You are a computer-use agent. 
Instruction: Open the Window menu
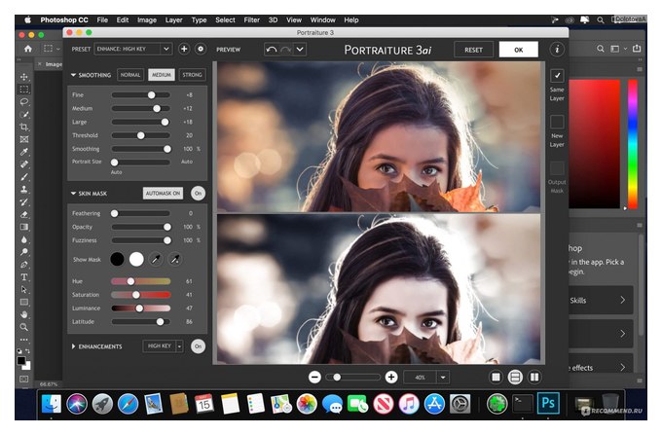coord(322,19)
